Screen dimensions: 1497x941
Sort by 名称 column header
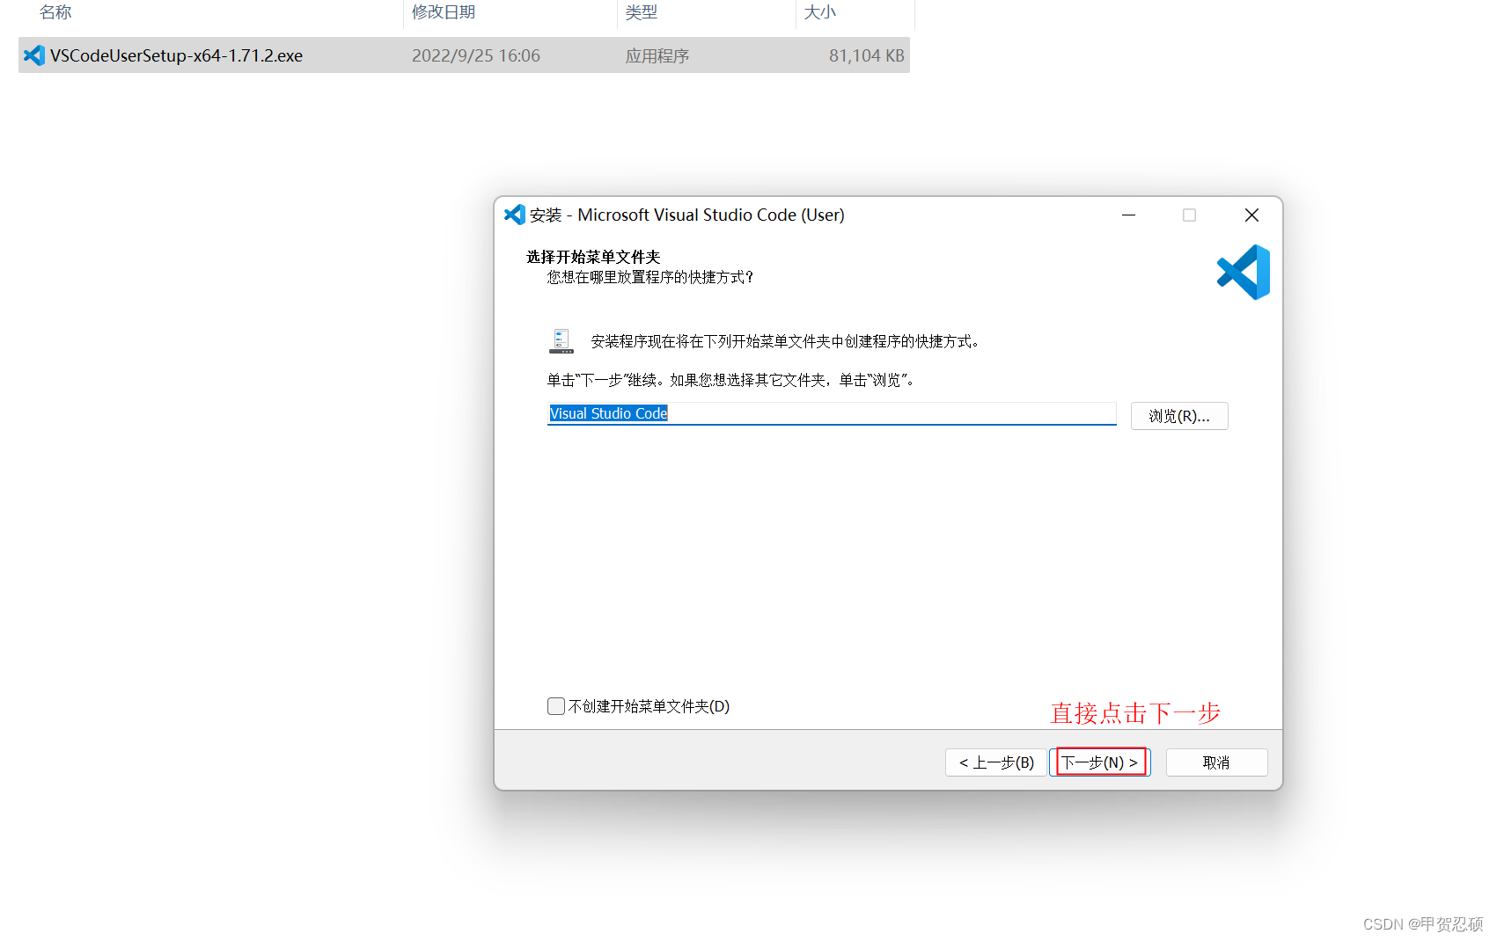[x=55, y=12]
